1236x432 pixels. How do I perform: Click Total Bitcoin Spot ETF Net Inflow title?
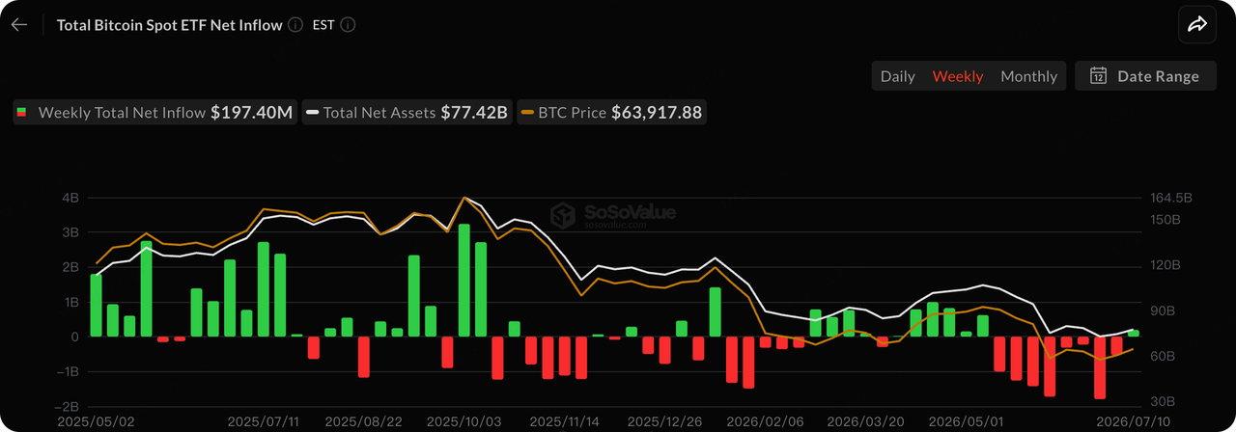(x=170, y=25)
